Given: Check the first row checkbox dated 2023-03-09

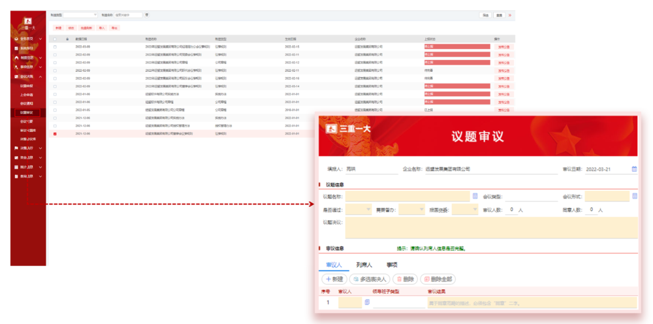Looking at the screenshot, I should 55,47.
